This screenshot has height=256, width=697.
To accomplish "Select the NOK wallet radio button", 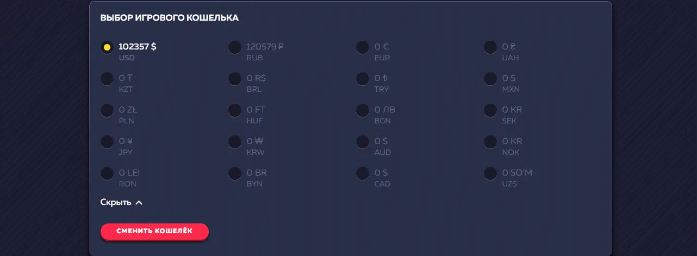I will [x=490, y=142].
